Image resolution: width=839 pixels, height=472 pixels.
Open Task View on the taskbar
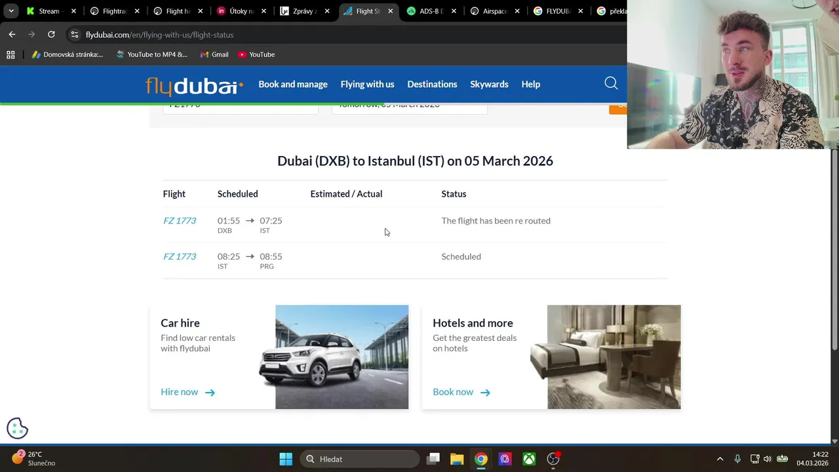point(433,459)
